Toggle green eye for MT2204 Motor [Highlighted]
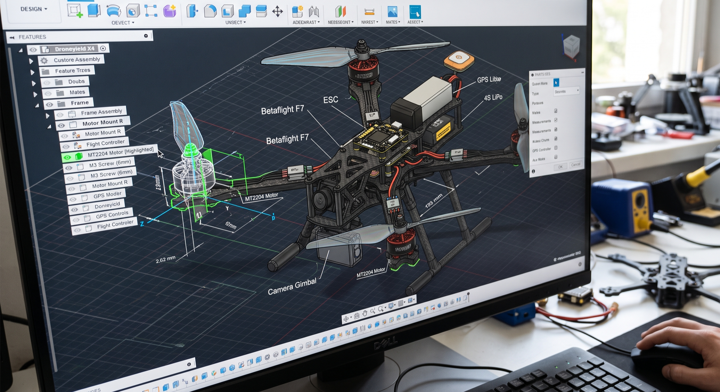 click(x=67, y=157)
